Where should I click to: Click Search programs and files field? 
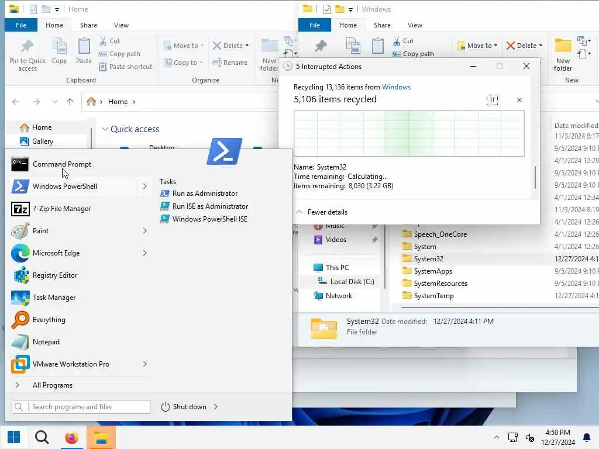point(81,407)
